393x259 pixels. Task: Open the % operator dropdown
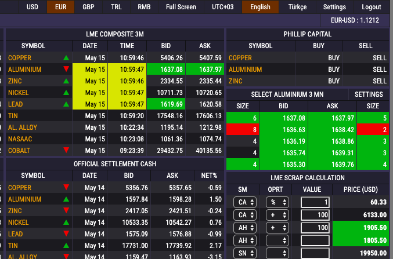pyautogui.click(x=277, y=202)
